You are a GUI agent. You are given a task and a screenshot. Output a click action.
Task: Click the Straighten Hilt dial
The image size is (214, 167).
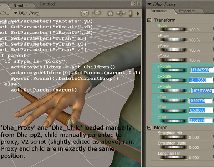173,137
